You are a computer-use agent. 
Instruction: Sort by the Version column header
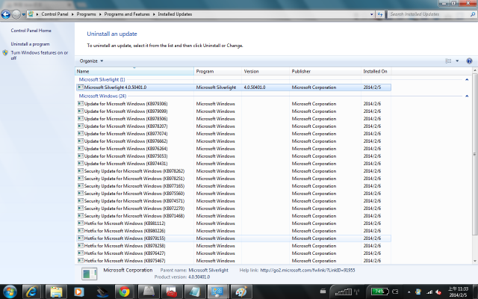coord(265,71)
